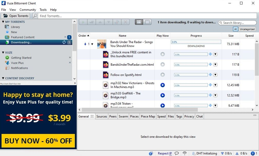Click the move-down toolbar arrow

point(109,22)
